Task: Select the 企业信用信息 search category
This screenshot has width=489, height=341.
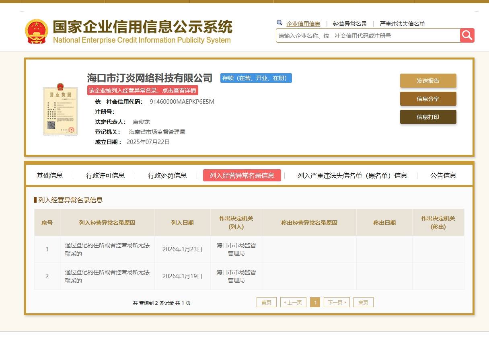Action: point(303,24)
